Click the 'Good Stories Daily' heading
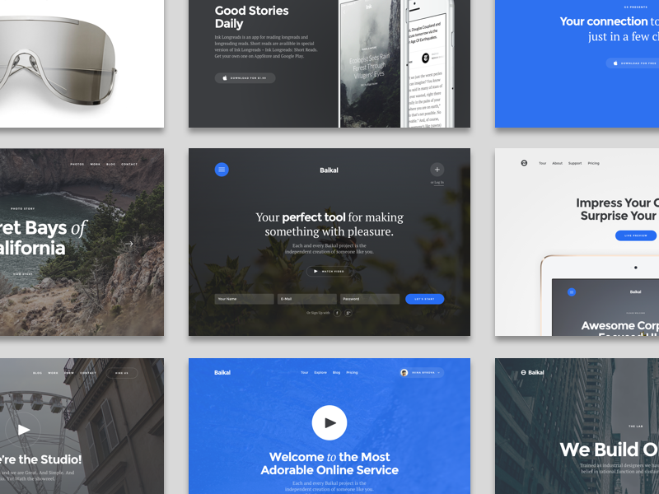Screen dimensions: 659x494 coord(251,16)
